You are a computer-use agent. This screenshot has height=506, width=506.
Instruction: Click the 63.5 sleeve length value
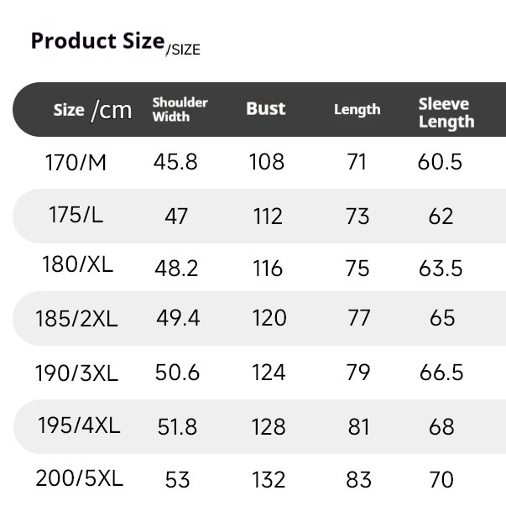pyautogui.click(x=441, y=269)
